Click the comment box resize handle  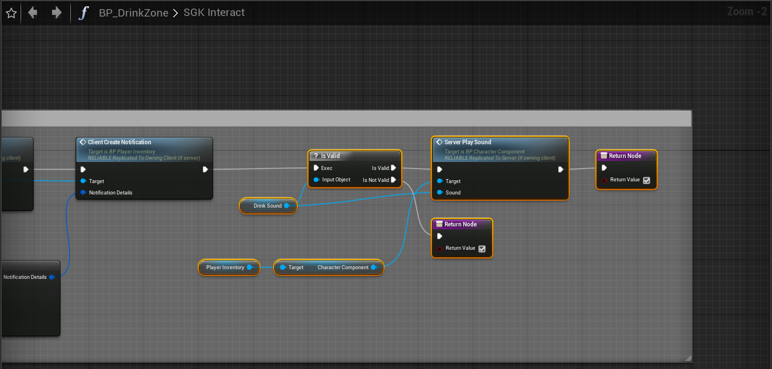687,358
